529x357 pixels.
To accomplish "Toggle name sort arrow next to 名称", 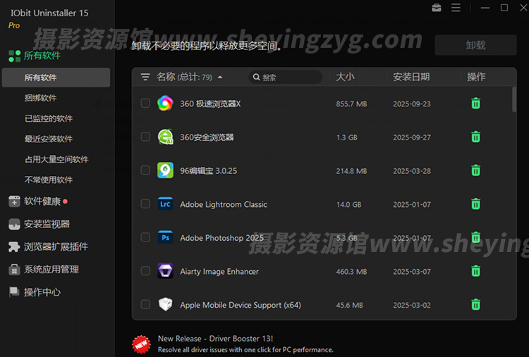I will (220, 77).
